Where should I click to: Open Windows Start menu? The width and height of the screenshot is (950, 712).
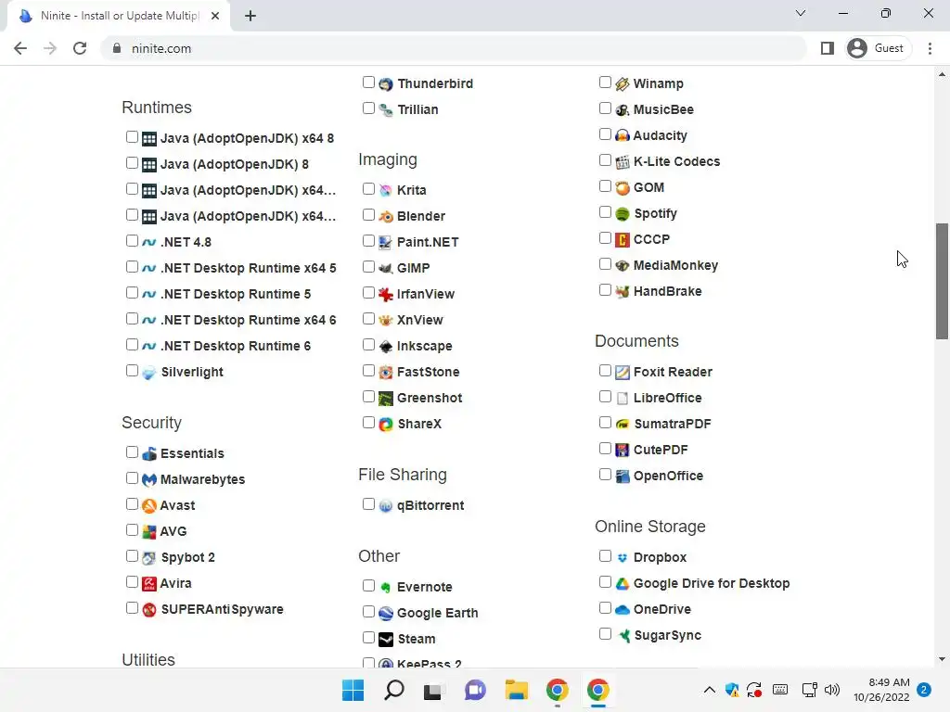(x=353, y=690)
